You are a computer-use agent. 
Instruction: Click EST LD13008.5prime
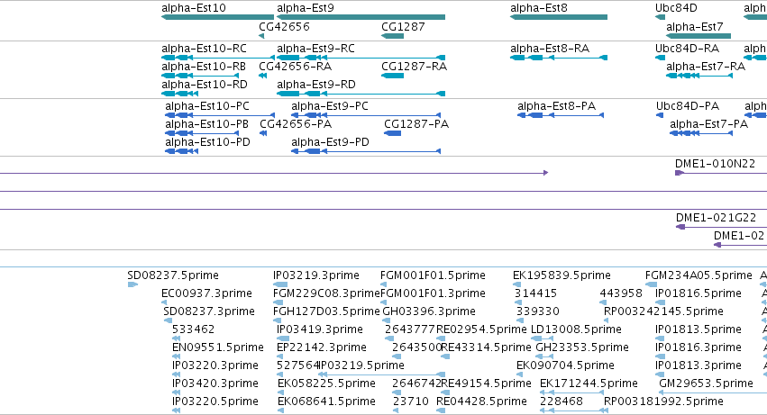(x=576, y=330)
